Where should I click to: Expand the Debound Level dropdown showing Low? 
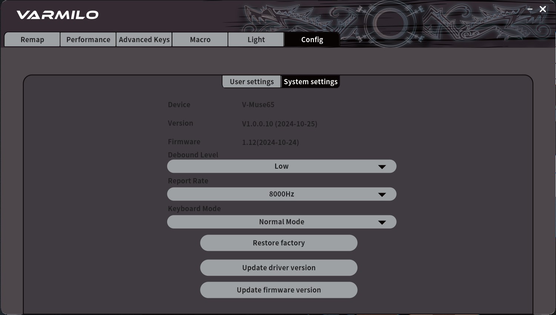click(x=282, y=166)
